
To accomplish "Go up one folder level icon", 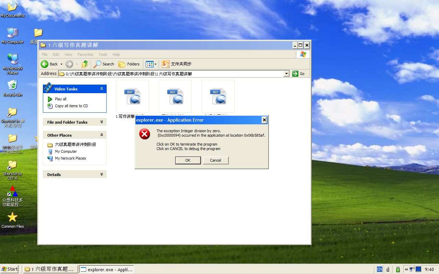I will [x=85, y=64].
